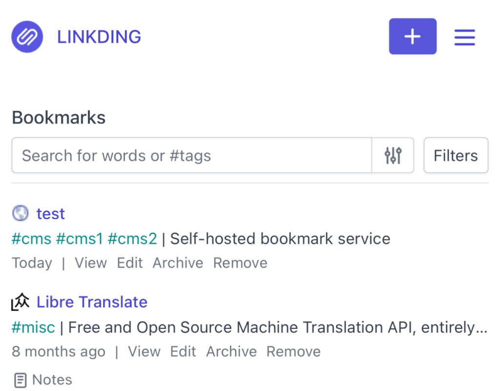Open search preferences sliders icon
Viewport: 500px width, 391px height.
point(393,156)
